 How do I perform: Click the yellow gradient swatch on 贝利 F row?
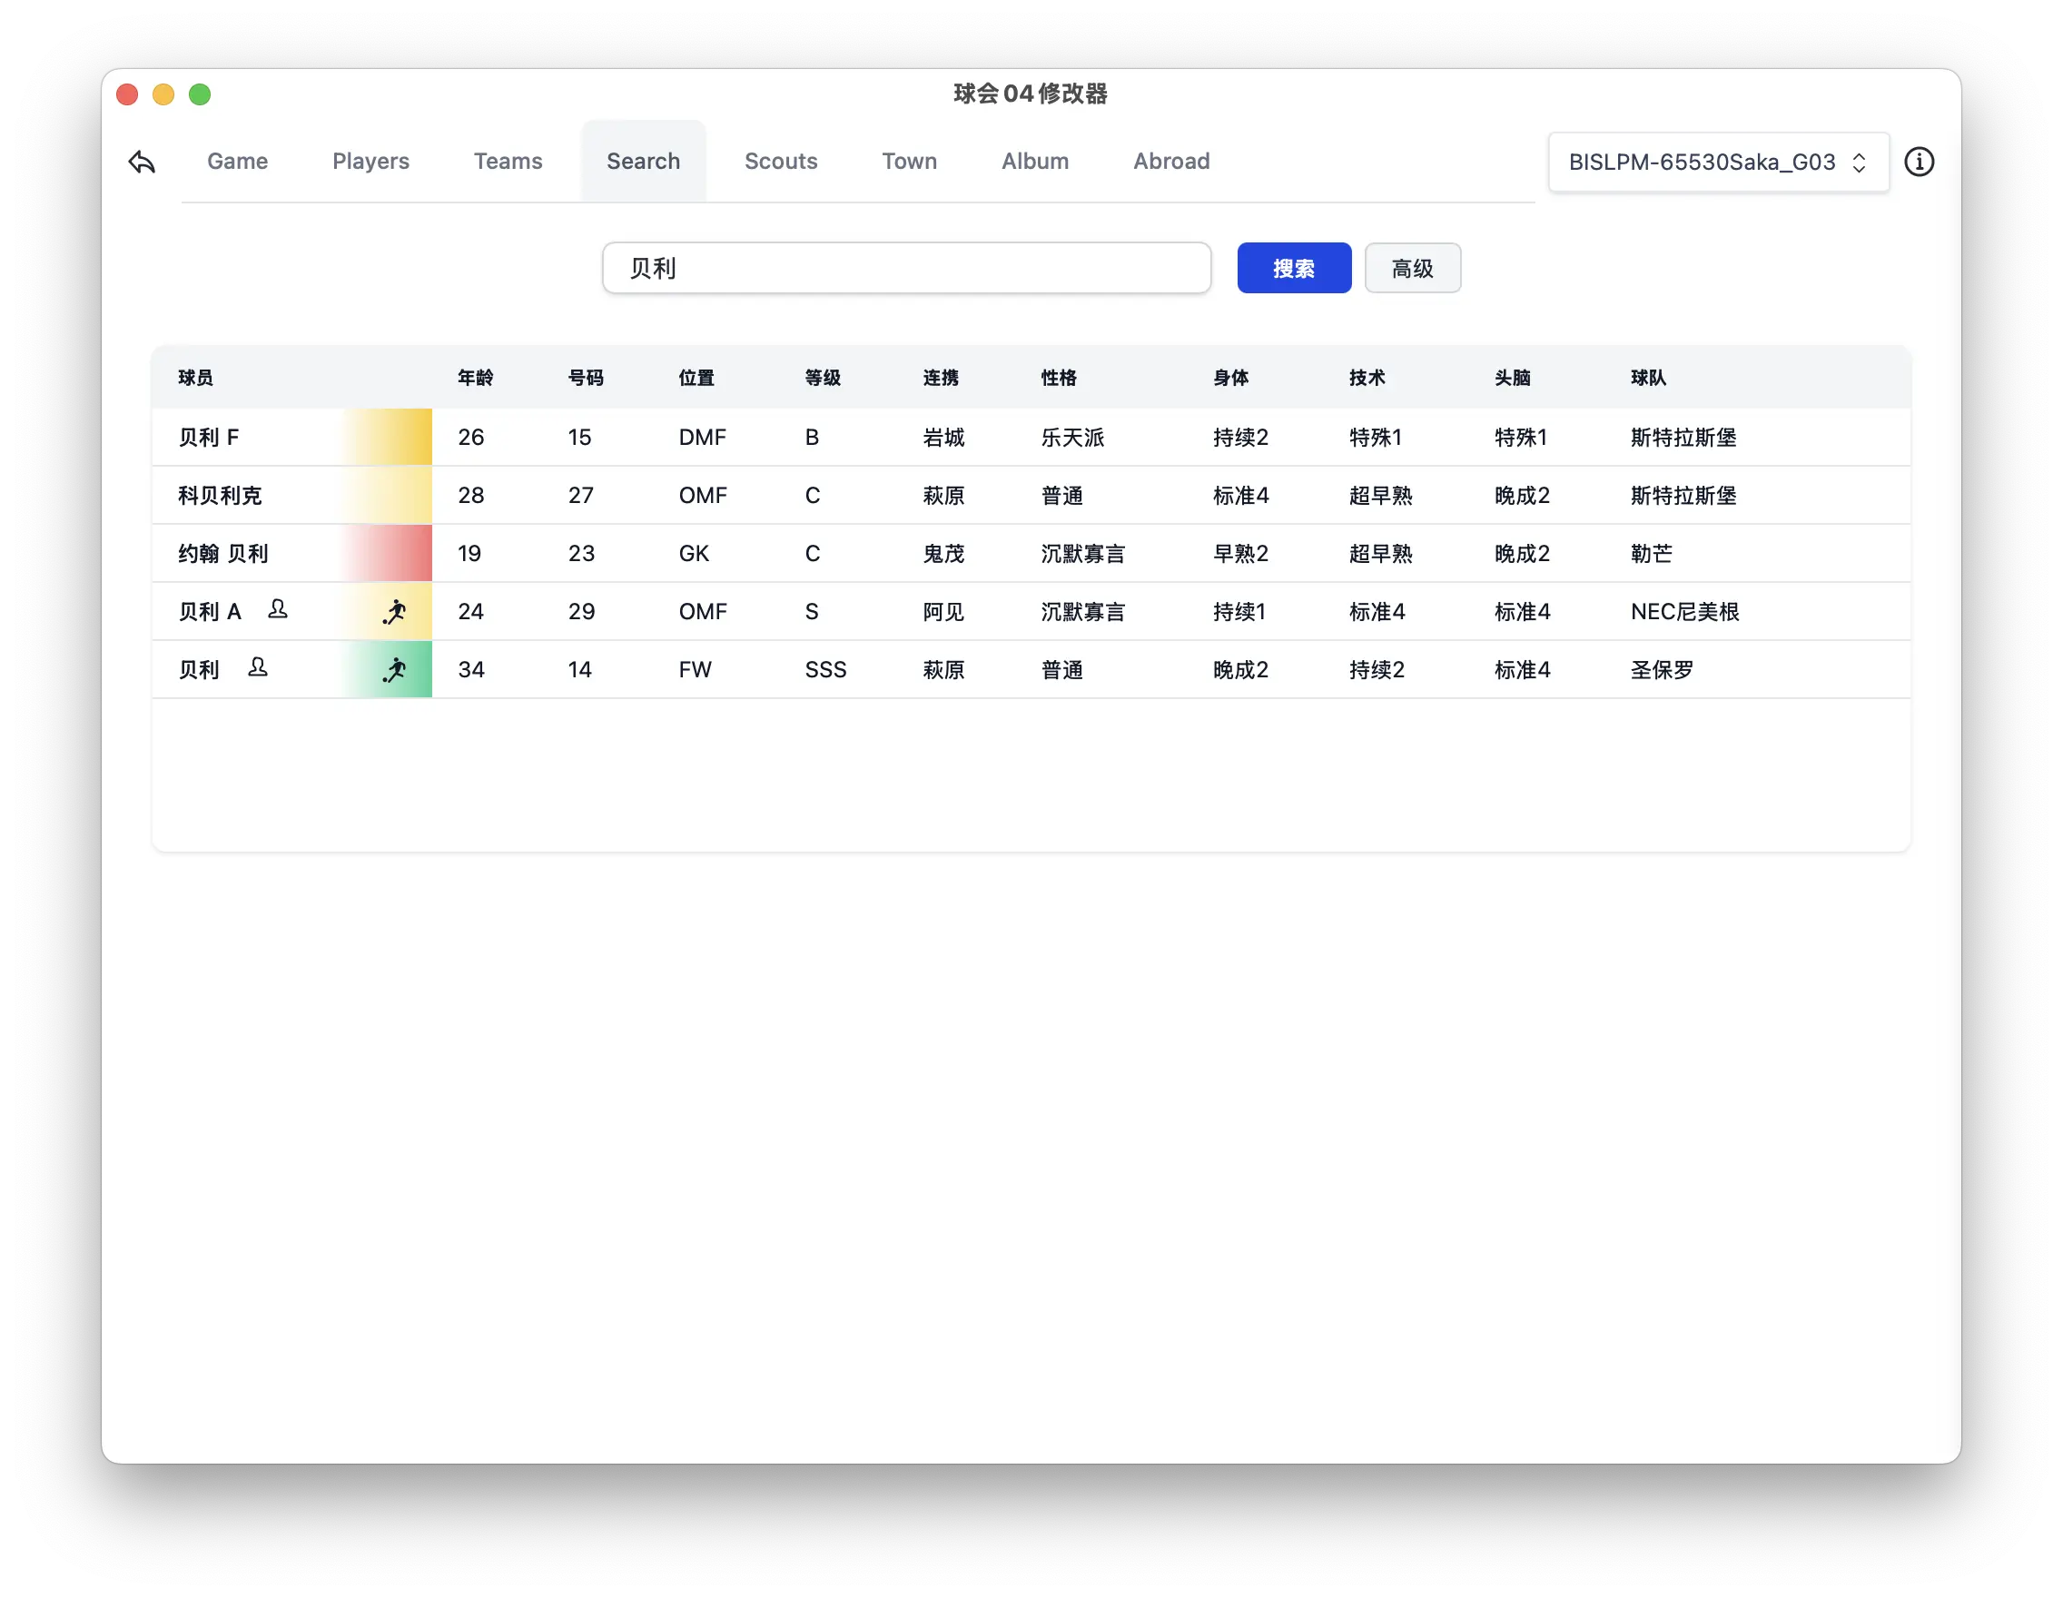coord(390,437)
